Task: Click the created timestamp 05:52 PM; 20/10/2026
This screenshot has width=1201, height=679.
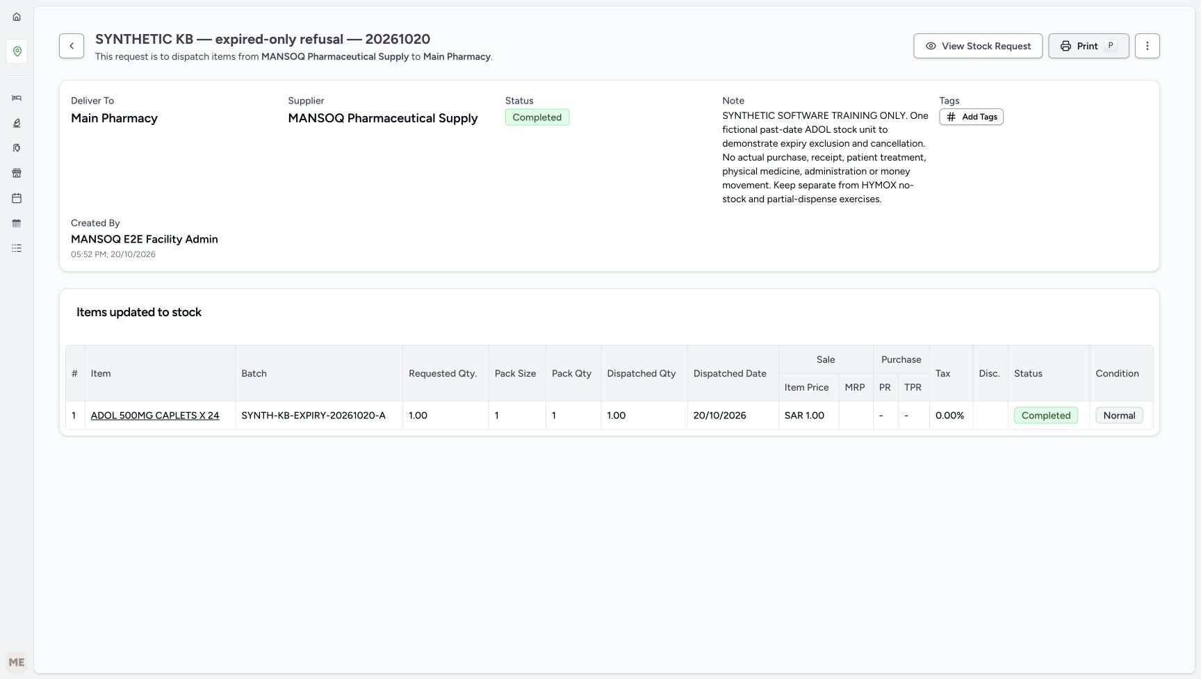Action: click(x=113, y=254)
